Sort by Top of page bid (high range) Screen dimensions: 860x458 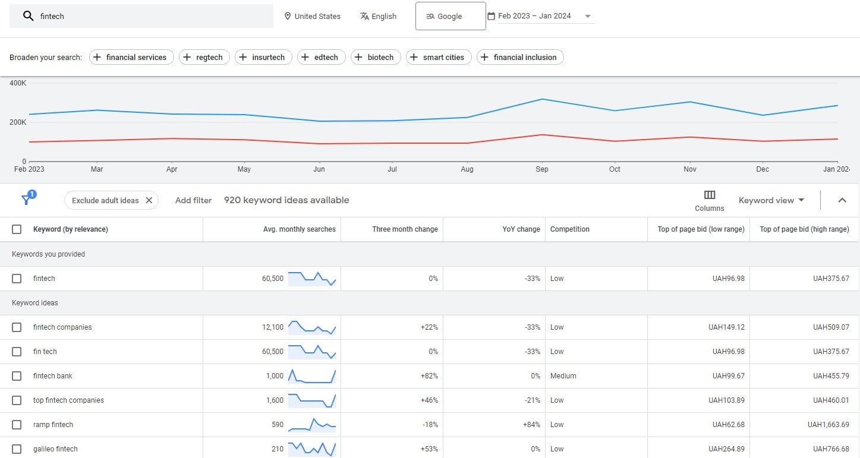point(804,229)
